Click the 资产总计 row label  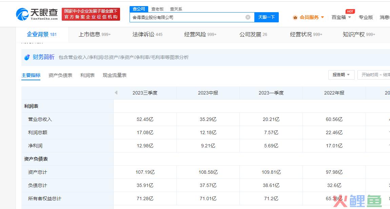(38, 172)
